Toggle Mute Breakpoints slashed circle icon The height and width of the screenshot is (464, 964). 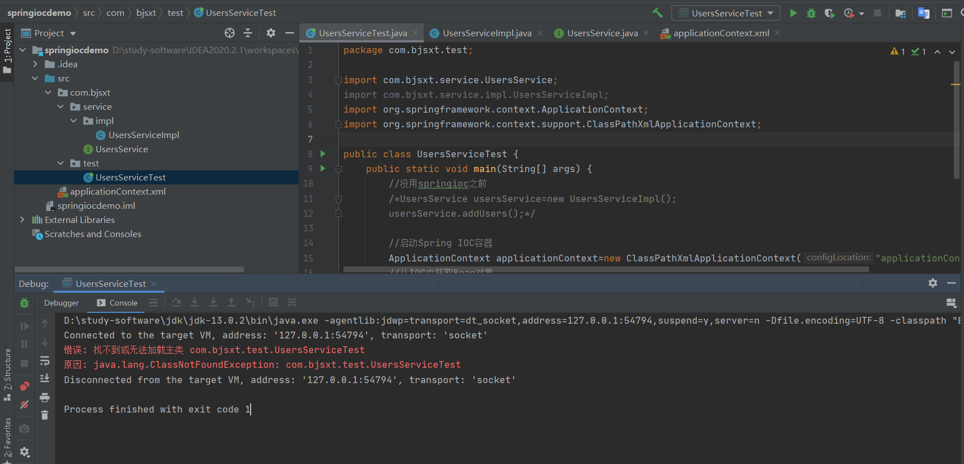pyautogui.click(x=24, y=405)
